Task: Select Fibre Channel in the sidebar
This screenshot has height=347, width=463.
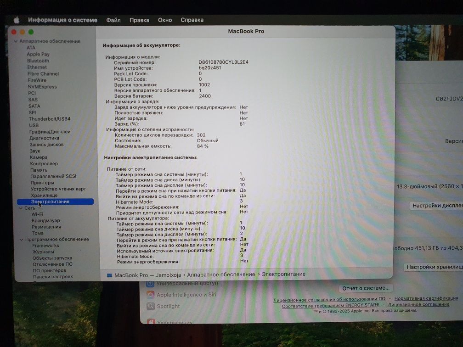Action: point(43,73)
